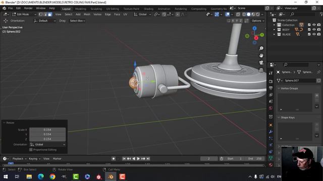Select face select mode icon
The image size is (323, 181).
(50, 15)
